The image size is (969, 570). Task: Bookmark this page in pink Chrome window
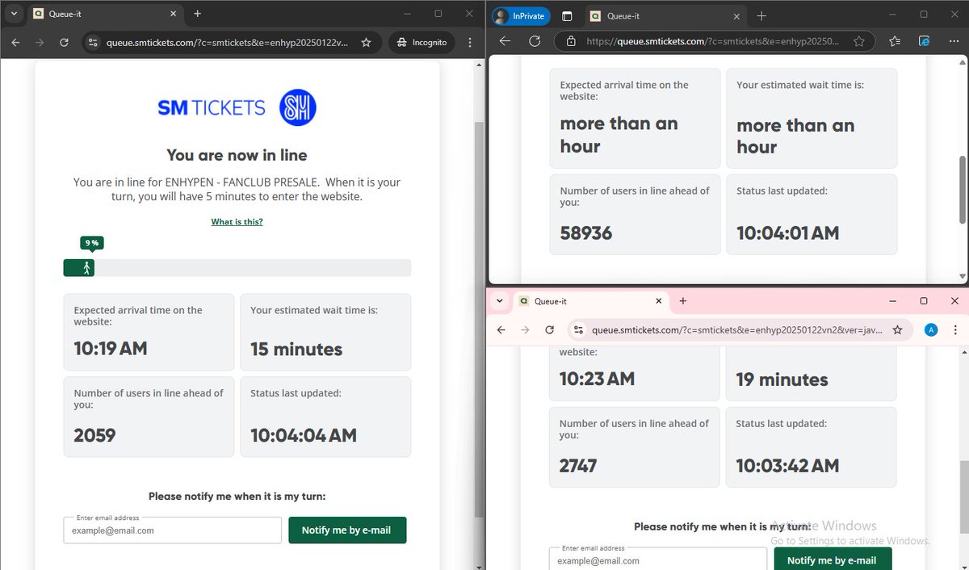click(897, 329)
